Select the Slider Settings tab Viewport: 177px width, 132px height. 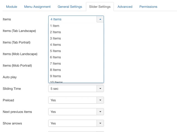click(100, 7)
